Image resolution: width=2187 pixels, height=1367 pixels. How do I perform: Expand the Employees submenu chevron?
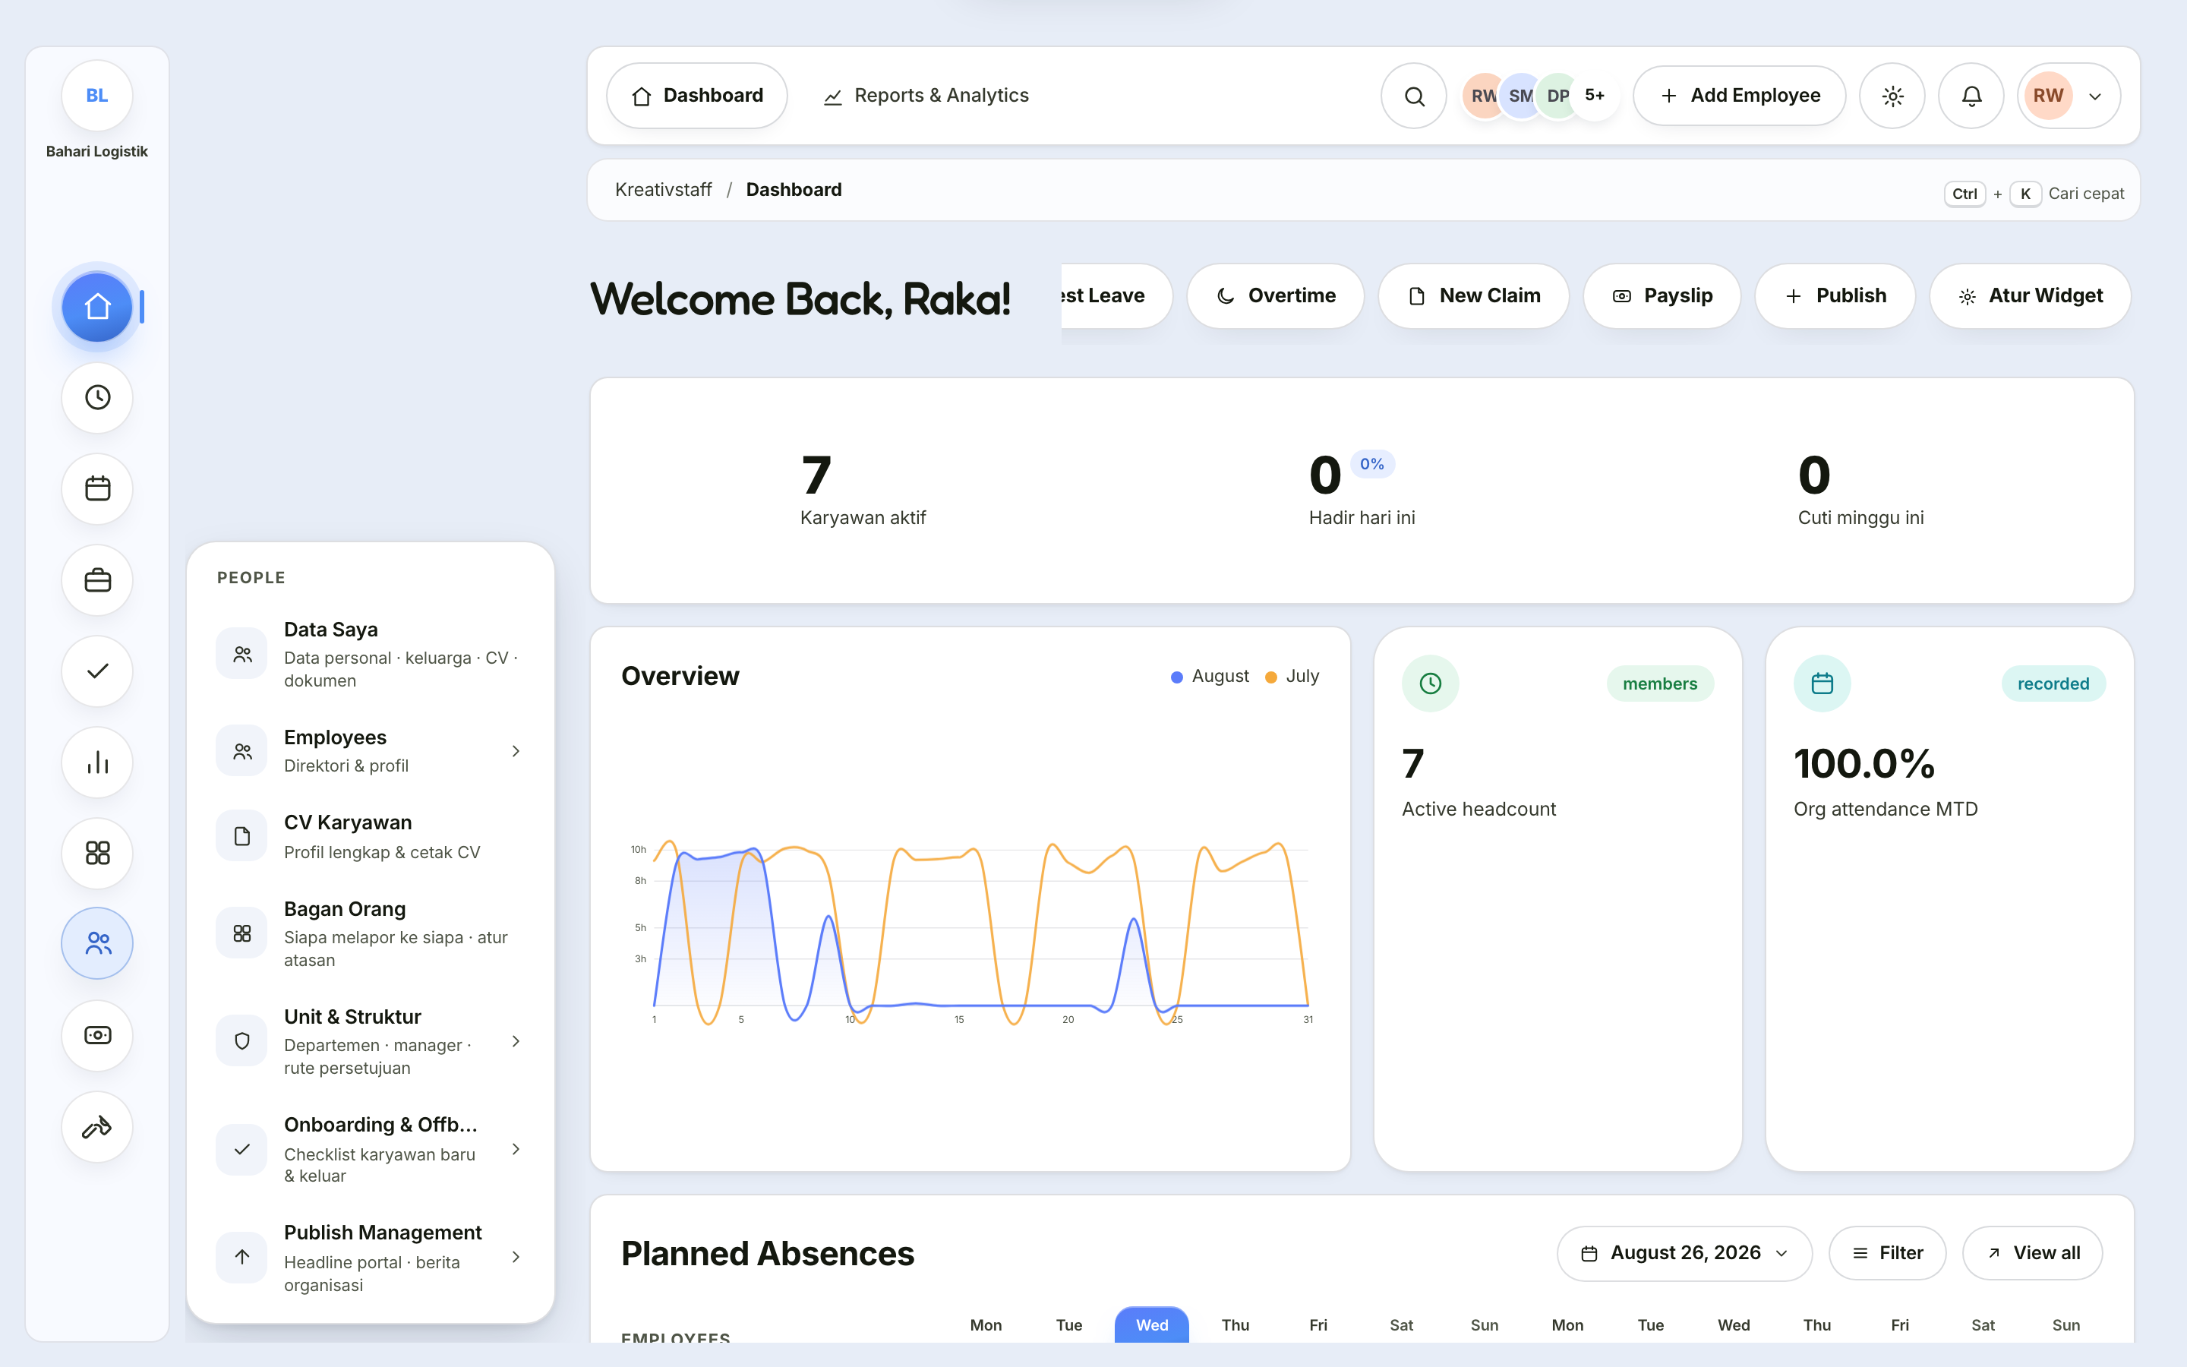coord(516,751)
